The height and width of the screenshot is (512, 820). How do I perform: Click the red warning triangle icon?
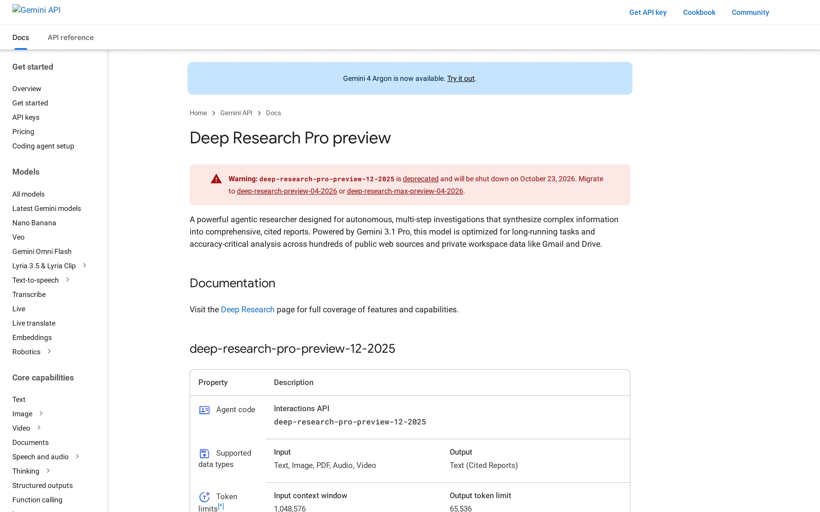point(216,179)
